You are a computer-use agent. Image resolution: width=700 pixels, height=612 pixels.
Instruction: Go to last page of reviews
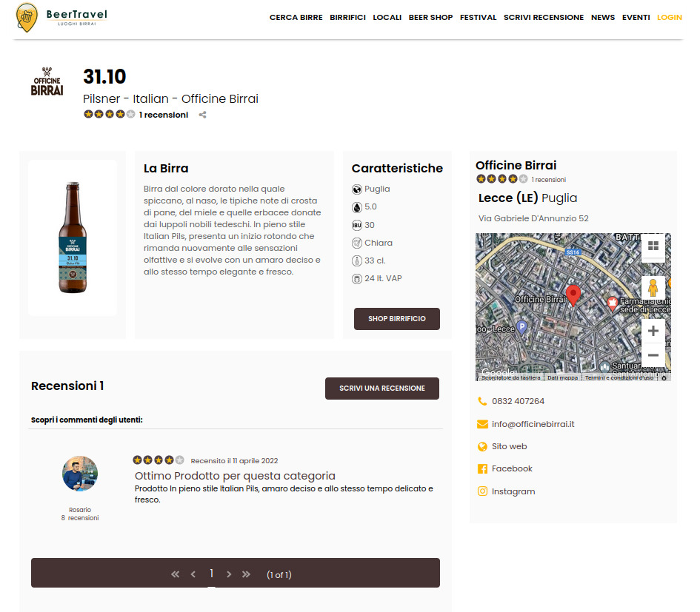(246, 574)
